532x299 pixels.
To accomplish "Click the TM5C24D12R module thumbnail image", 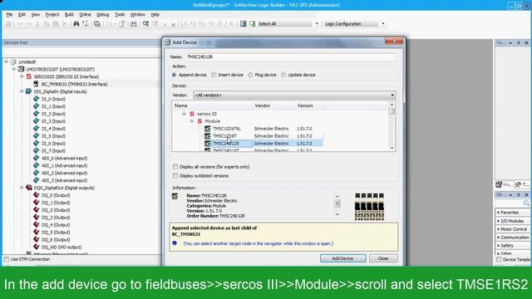I will pyautogui.click(x=369, y=207).
